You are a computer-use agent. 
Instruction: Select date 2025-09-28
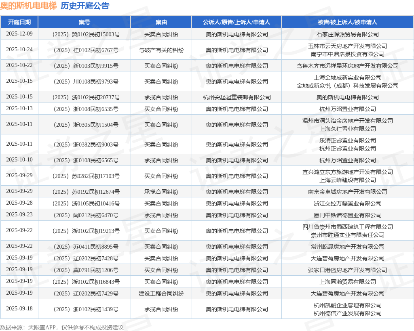pyautogui.click(x=19, y=203)
